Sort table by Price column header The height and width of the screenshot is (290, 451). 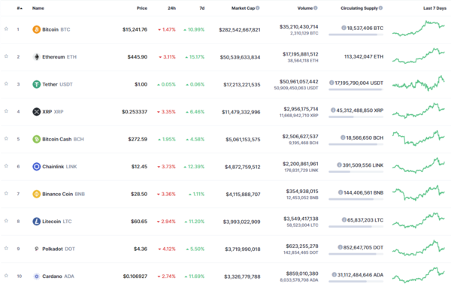[x=142, y=8]
